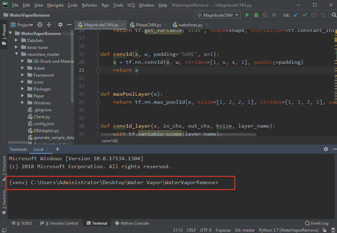Collapse all in Project view toolbar
The image size is (337, 233).
click(50, 25)
